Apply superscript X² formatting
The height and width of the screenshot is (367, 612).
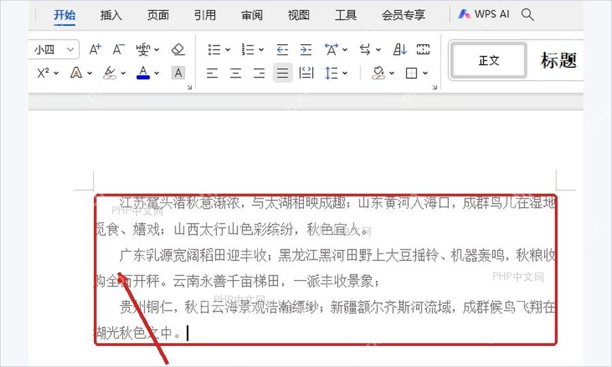pyautogui.click(x=43, y=73)
